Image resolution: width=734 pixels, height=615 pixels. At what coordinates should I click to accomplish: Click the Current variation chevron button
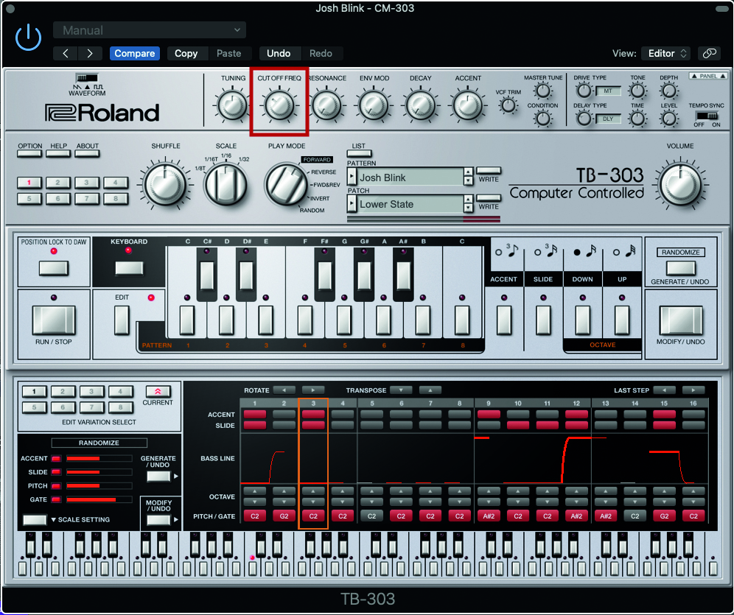pyautogui.click(x=158, y=391)
